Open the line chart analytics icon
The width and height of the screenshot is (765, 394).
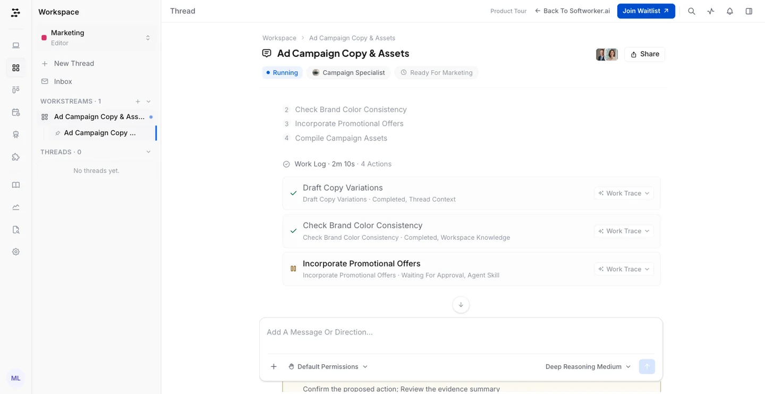[x=16, y=207]
